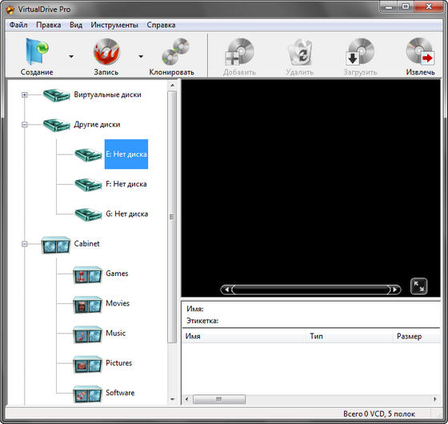Click the Добавить toolbar icon
The height and width of the screenshot is (424, 448).
(x=239, y=52)
